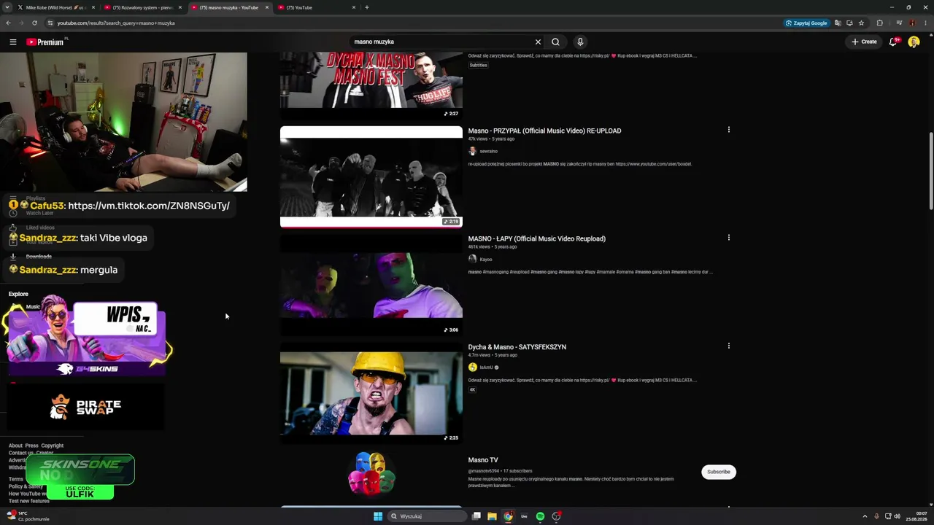The height and width of the screenshot is (525, 934).
Task: Open the IsAmU channel avatar
Action: (x=472, y=367)
